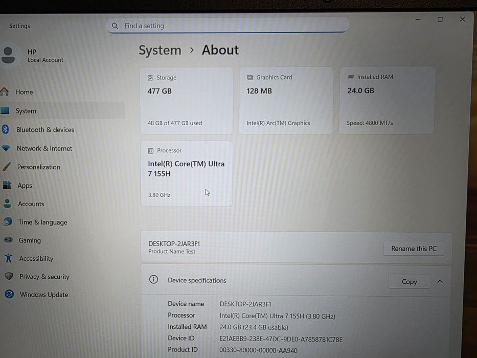
Task: Focus the Find a setting search box
Action: [x=227, y=26]
